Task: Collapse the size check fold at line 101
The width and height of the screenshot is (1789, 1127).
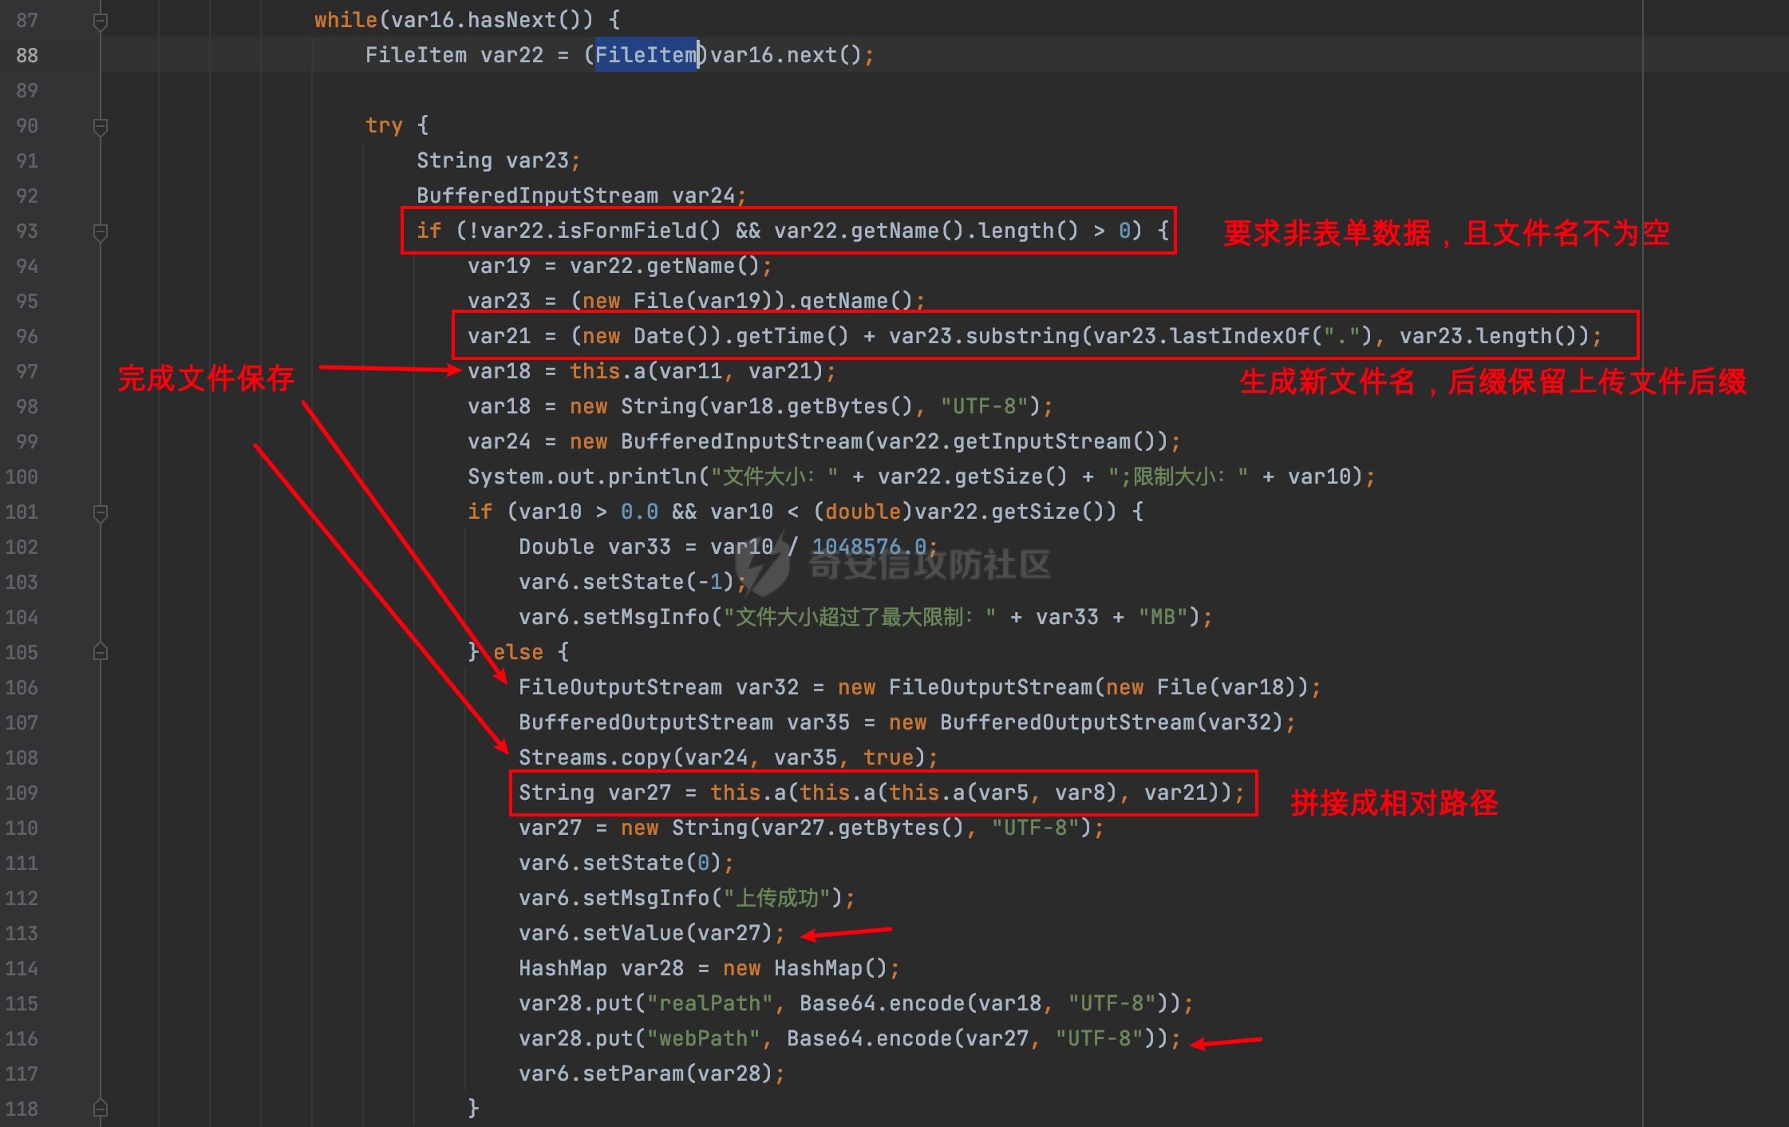Action: point(101,512)
